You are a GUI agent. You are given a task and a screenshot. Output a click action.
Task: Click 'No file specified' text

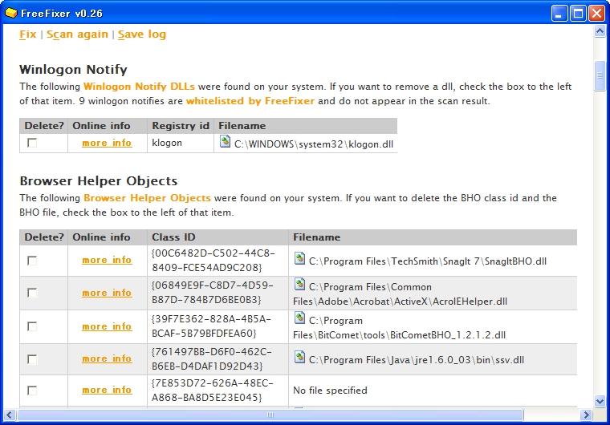point(330,391)
